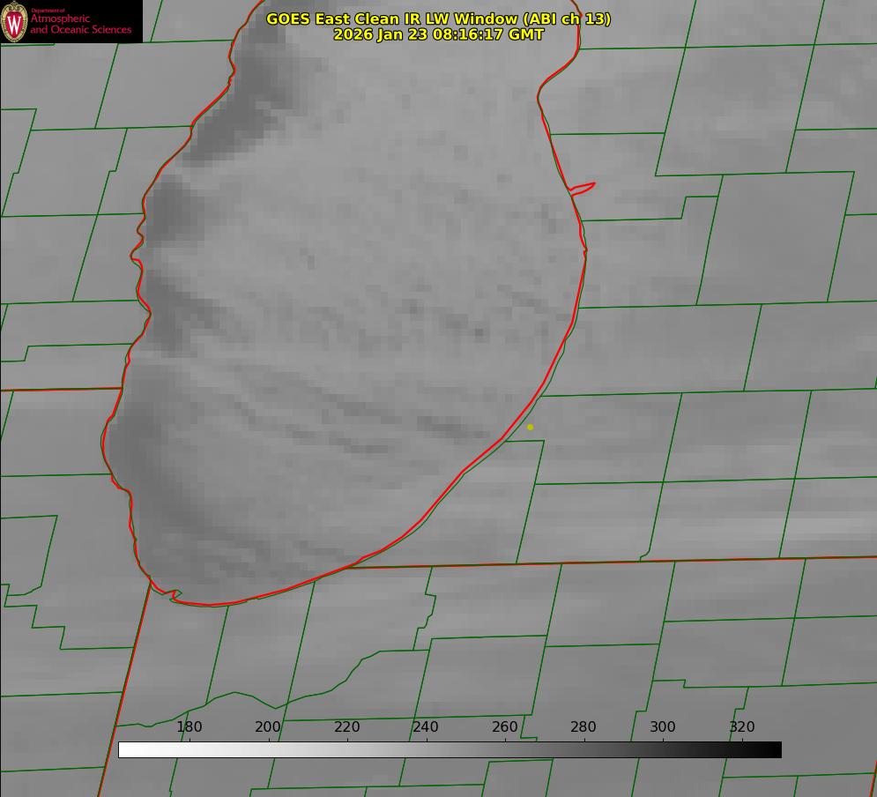Click the 260 label on the colorbar
Viewport: 877px width, 797px height.
tap(505, 726)
